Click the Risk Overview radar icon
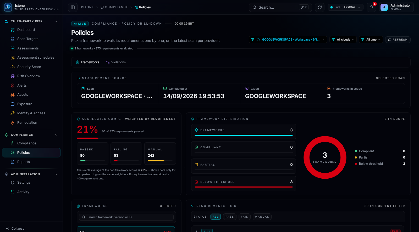 (x=13, y=76)
